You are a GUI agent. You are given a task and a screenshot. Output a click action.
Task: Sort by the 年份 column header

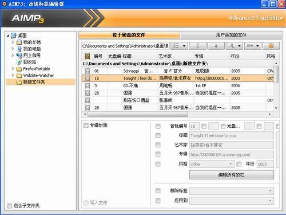[x=247, y=56]
